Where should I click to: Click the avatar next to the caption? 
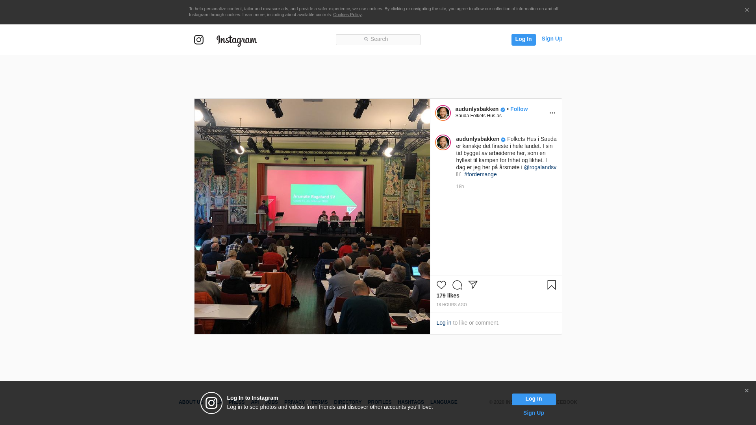[443, 142]
